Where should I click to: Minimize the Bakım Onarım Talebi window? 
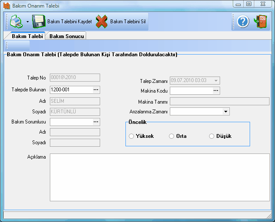point(238,4)
